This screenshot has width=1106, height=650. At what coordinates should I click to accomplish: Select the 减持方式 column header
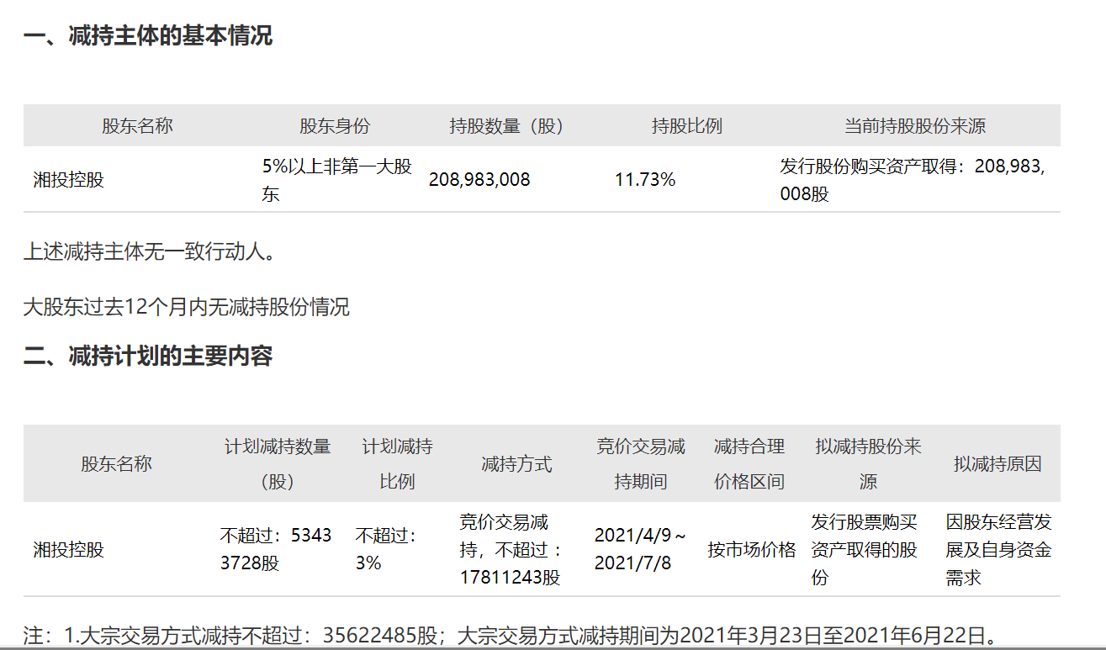516,463
